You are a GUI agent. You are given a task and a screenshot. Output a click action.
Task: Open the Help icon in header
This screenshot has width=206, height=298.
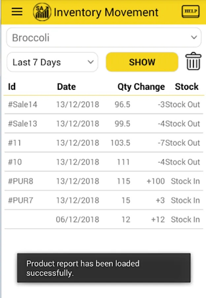190,12
